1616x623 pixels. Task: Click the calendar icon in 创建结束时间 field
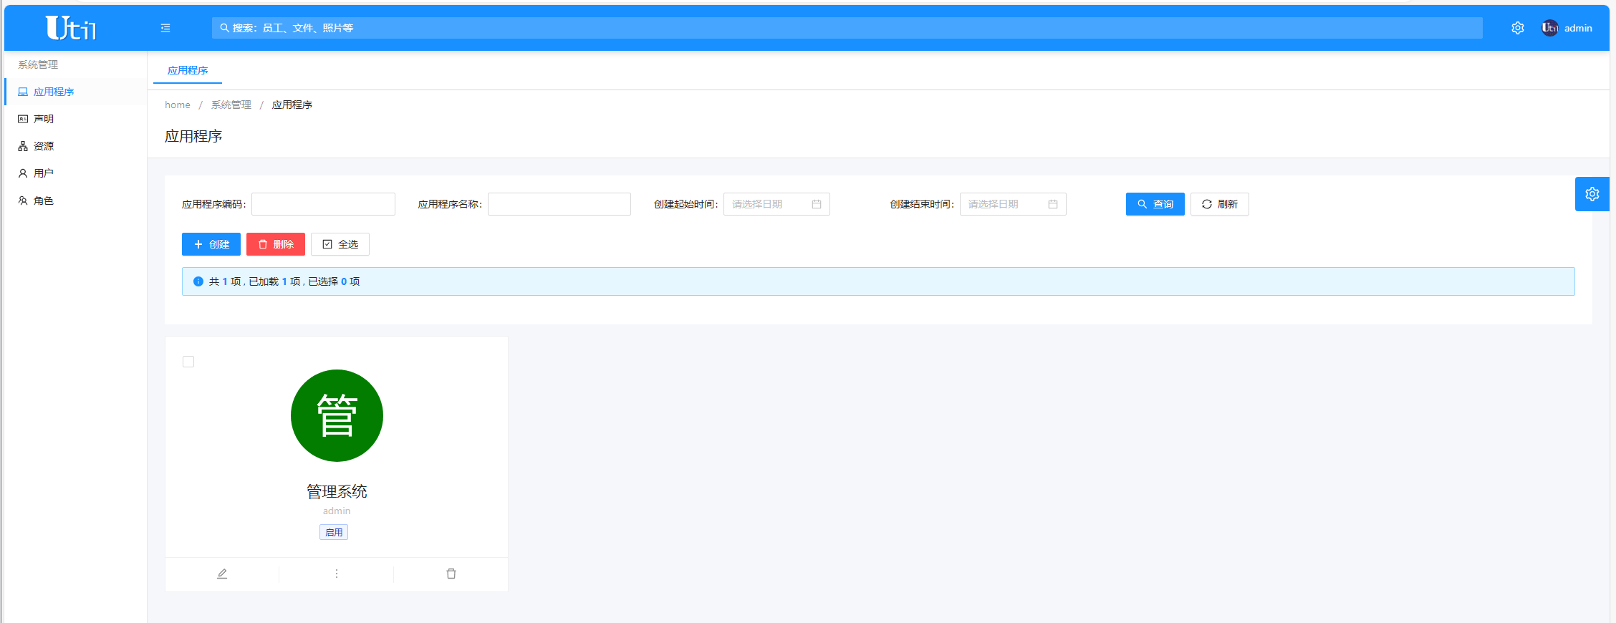1053,204
